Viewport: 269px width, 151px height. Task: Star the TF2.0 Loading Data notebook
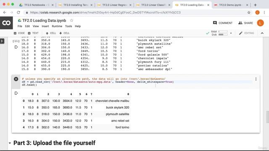tap(71, 21)
